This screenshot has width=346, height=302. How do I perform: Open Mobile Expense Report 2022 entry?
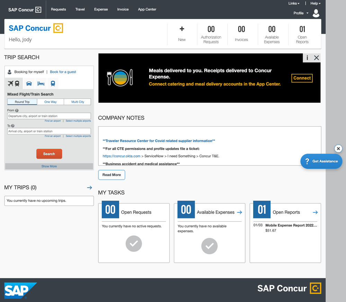pos(291,225)
